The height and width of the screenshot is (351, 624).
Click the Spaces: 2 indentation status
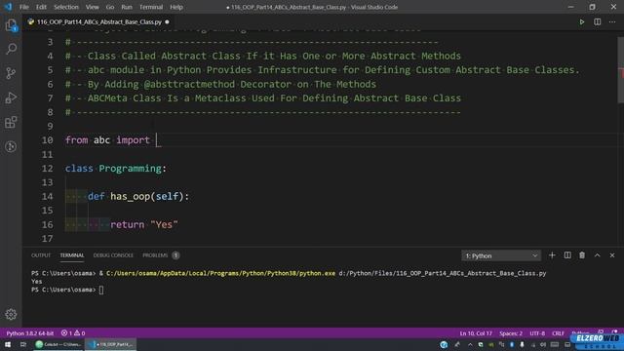tap(511, 333)
